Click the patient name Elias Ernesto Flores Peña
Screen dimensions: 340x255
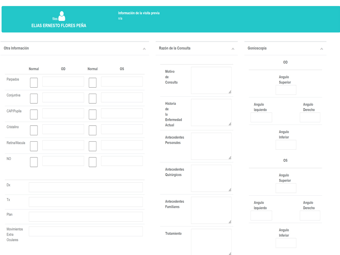point(59,26)
